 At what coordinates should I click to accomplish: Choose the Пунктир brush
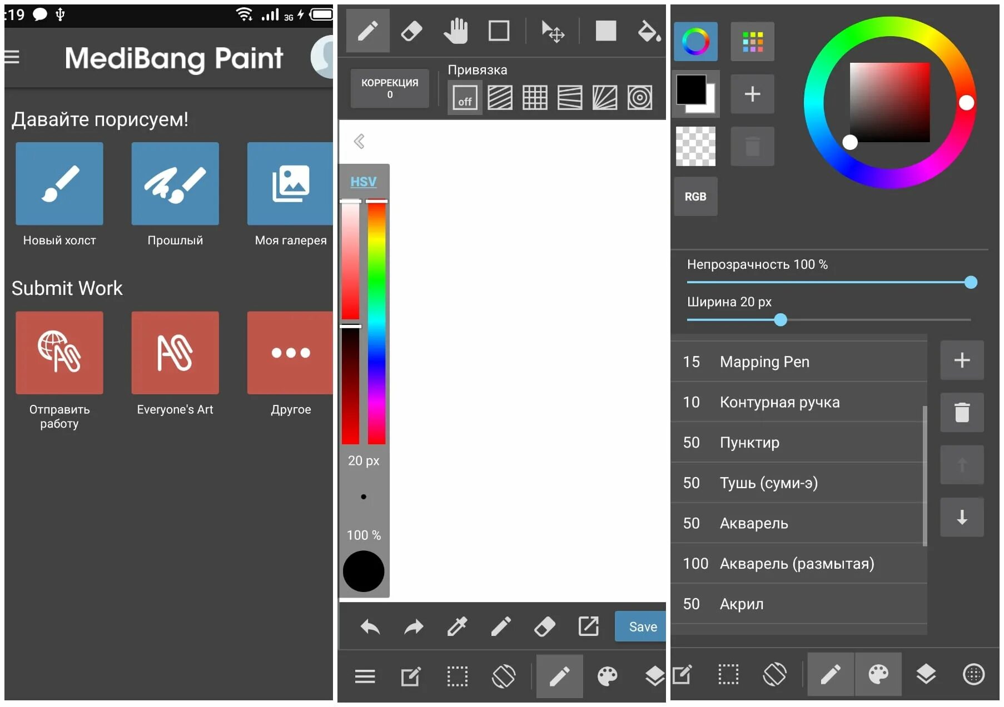click(x=799, y=443)
